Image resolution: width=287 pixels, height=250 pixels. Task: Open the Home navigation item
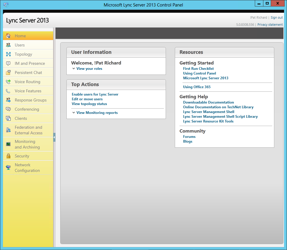tap(28, 36)
